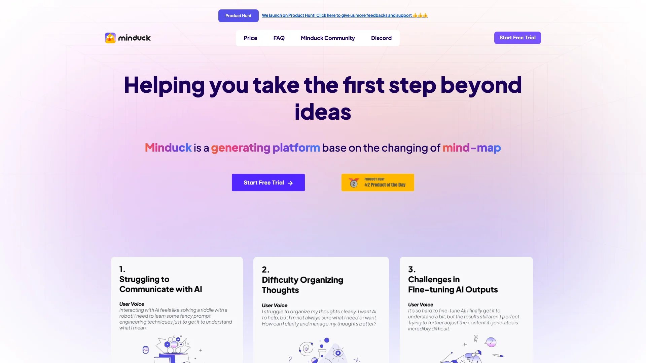
Task: Toggle the generating platform highlighted text link
Action: click(265, 148)
